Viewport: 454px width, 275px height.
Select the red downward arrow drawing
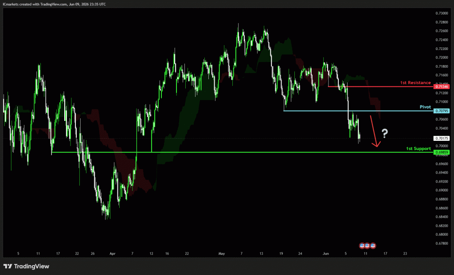pos(375,131)
